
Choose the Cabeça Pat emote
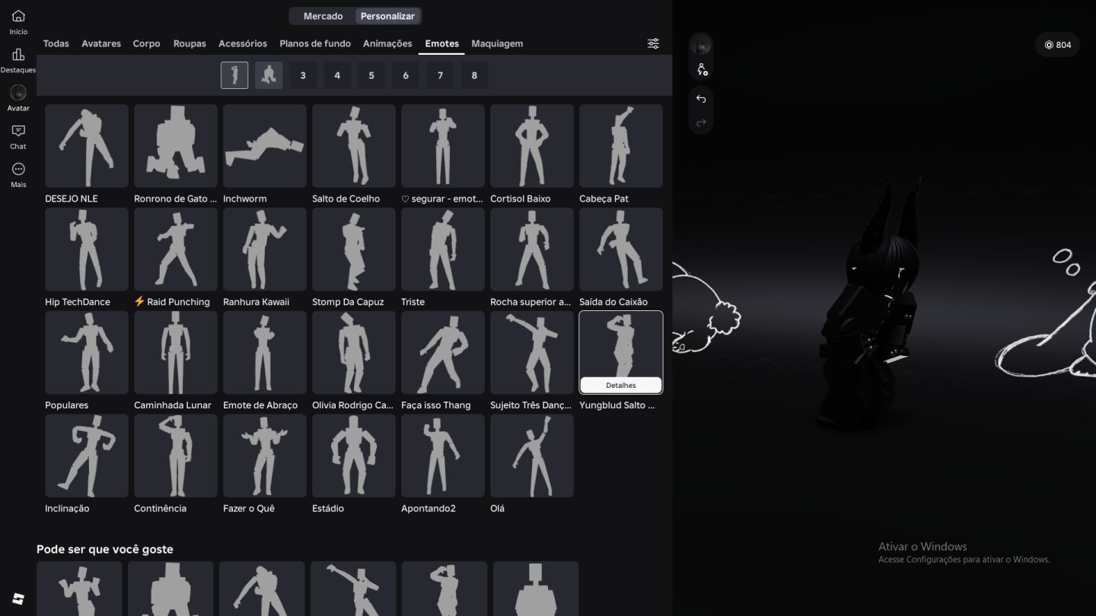tap(621, 146)
